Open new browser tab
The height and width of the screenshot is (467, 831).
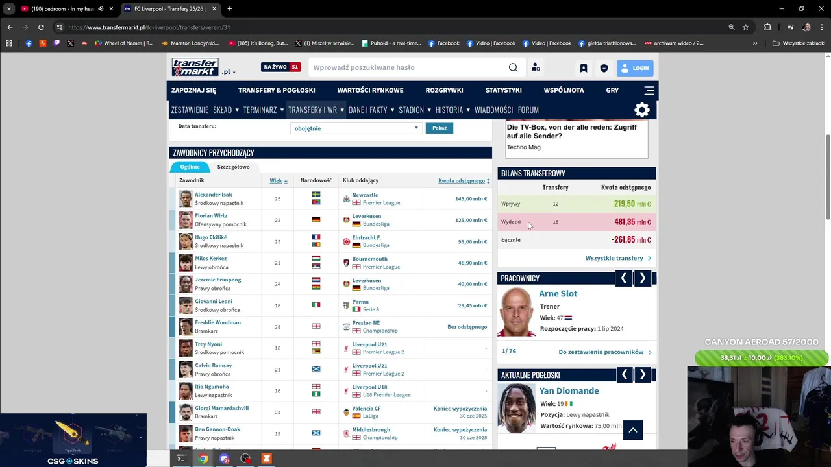coord(229,9)
